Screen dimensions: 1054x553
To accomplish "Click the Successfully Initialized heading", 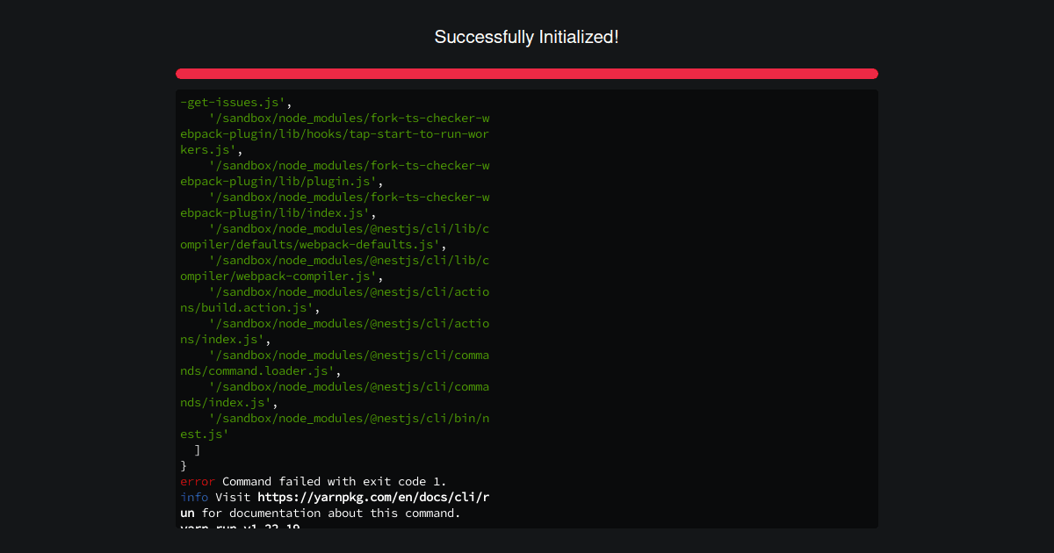I will [526, 37].
